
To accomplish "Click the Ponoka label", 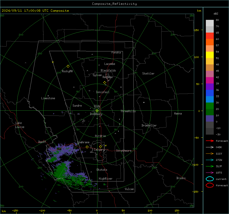I will 116,52.
